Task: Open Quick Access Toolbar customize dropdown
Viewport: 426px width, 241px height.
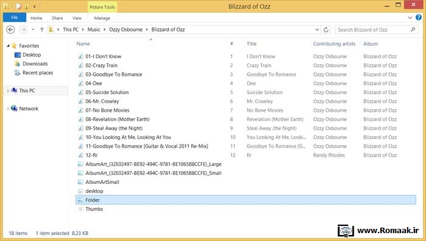Action: tap(35, 7)
